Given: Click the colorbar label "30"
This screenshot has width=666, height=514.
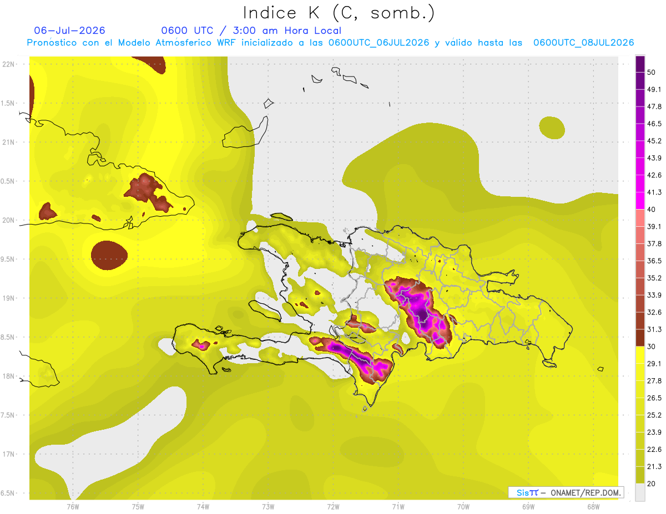Looking at the screenshot, I should (x=652, y=347).
